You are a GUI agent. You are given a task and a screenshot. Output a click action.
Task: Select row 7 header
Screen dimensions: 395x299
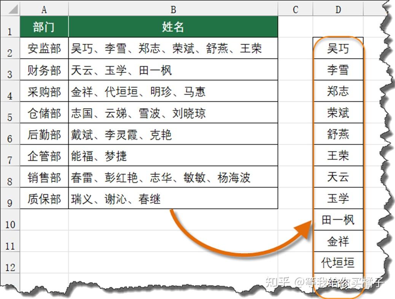(x=10, y=155)
